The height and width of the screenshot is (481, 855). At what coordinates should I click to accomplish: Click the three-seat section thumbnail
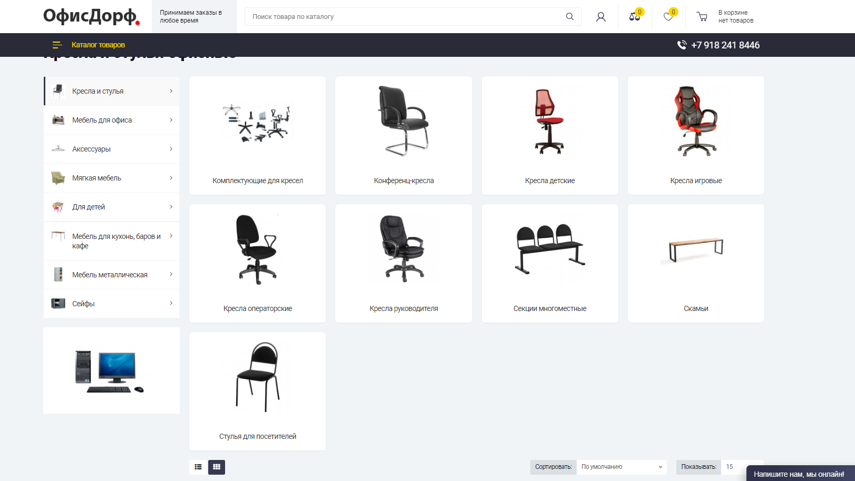[550, 248]
